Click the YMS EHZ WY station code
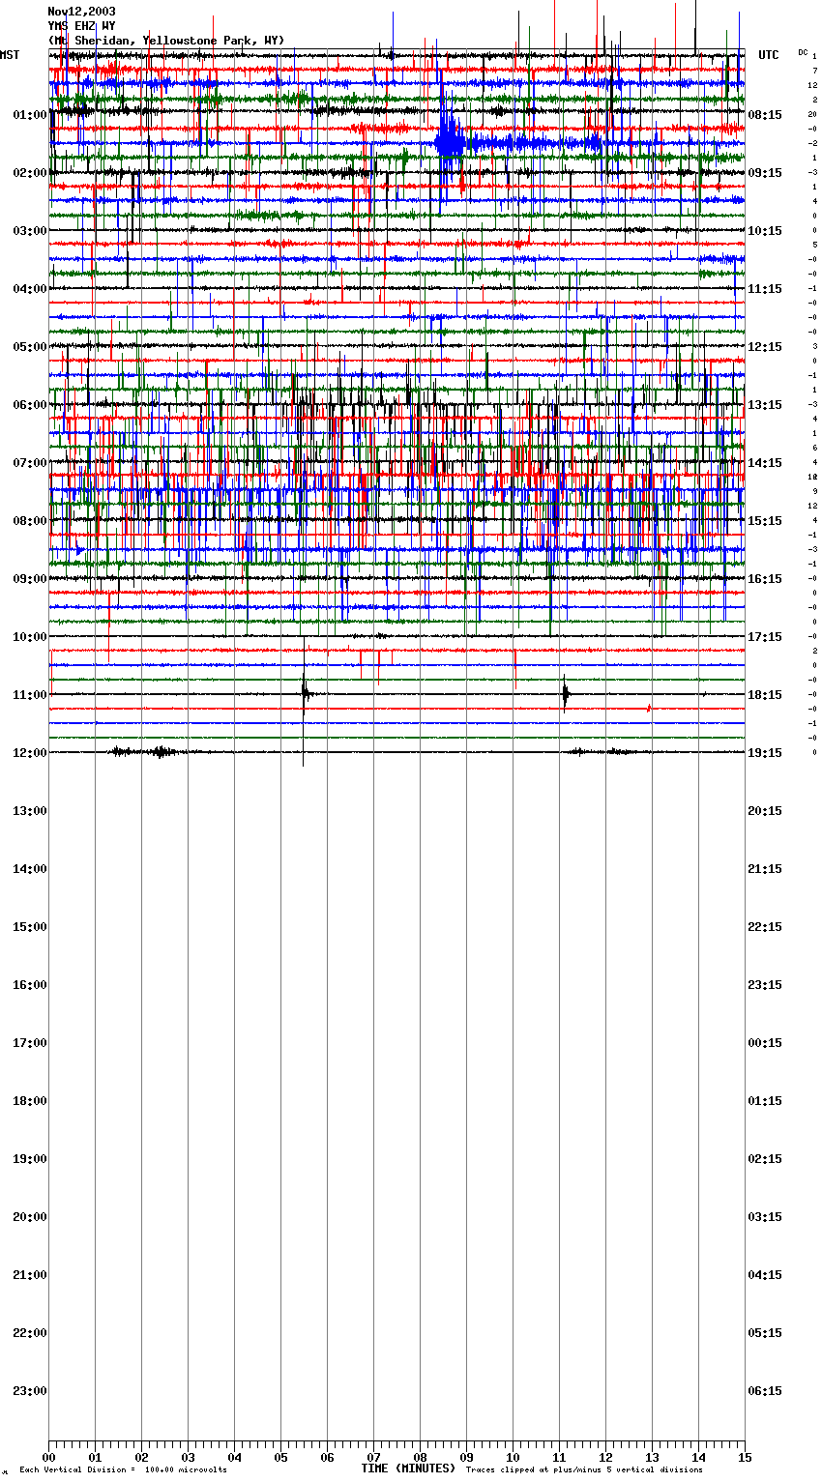 (x=81, y=26)
